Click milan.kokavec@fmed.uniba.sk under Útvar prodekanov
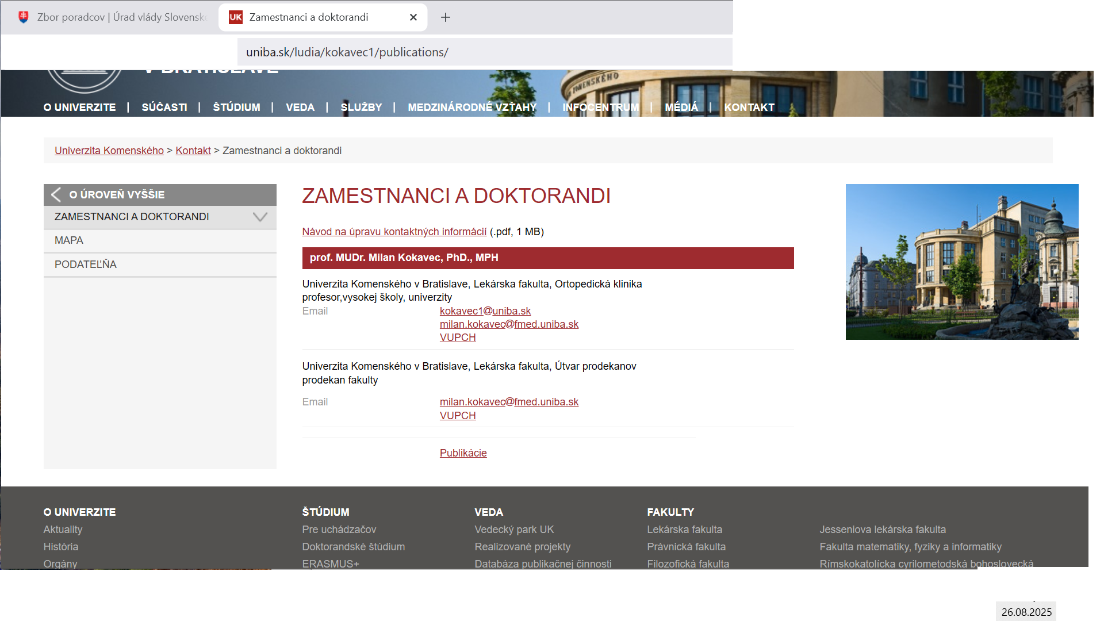1104x621 pixels. pos(509,402)
